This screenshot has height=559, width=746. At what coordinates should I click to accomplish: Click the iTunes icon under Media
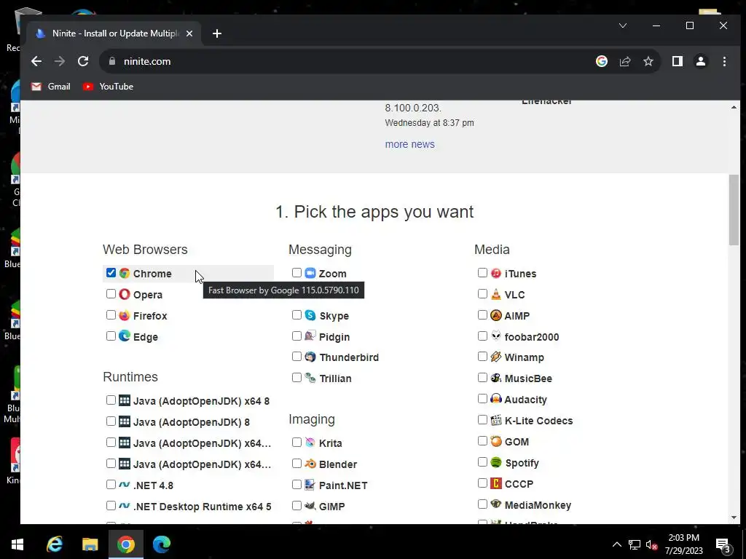coord(495,273)
